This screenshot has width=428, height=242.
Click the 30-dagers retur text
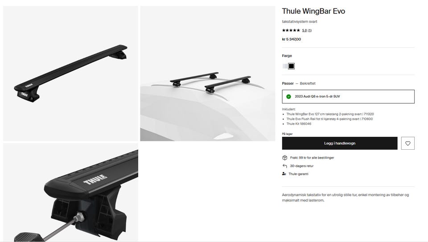click(x=302, y=166)
